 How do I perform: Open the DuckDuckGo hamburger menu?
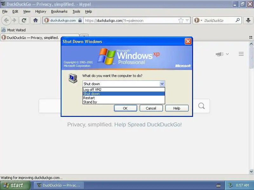point(241,54)
